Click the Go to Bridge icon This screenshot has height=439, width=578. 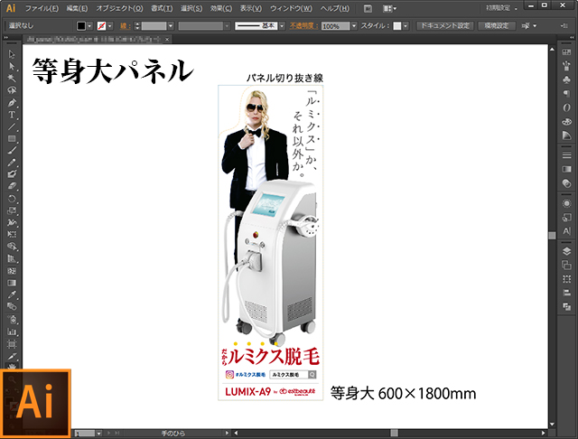point(368,8)
